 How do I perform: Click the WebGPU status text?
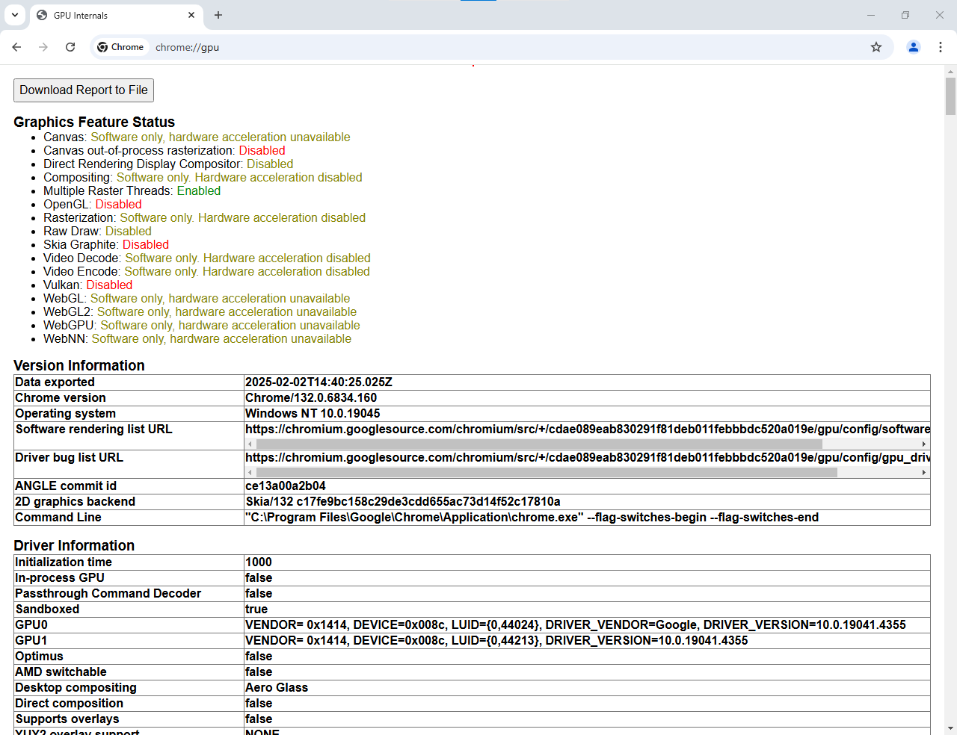[230, 326]
